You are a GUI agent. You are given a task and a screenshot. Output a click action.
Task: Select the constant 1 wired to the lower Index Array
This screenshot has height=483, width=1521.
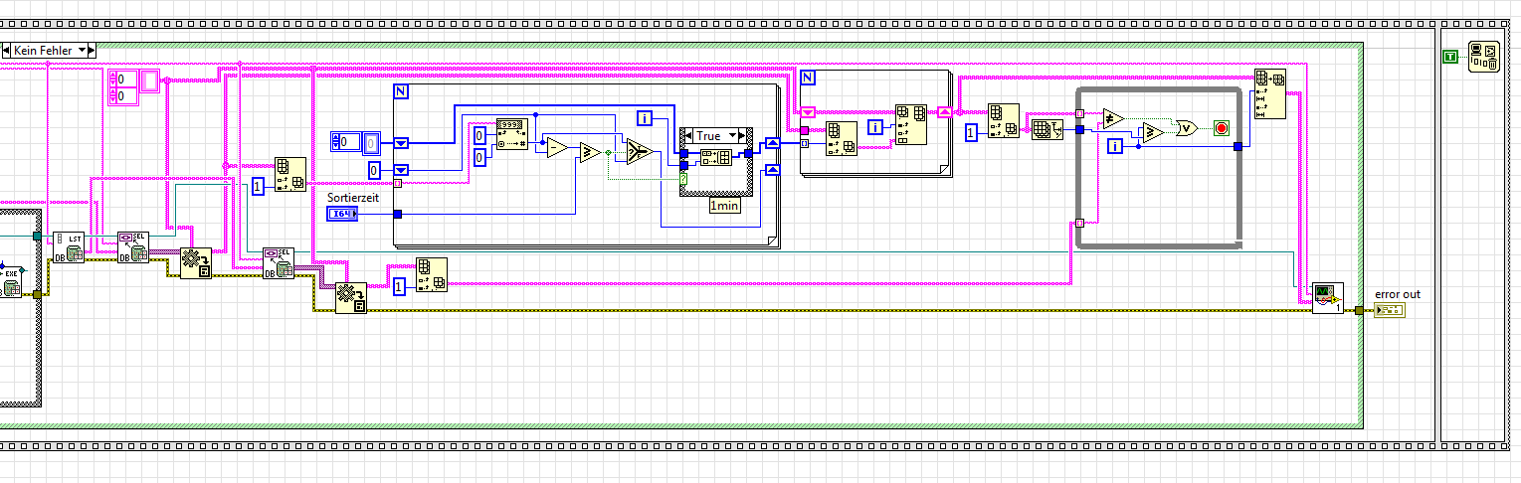coord(400,286)
